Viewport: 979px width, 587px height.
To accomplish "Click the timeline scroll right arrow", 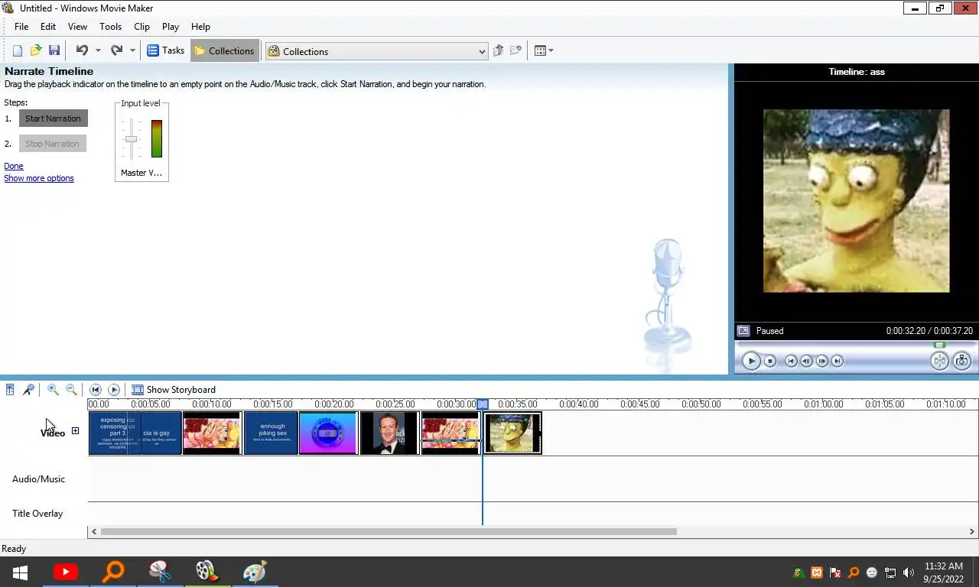I will (973, 531).
